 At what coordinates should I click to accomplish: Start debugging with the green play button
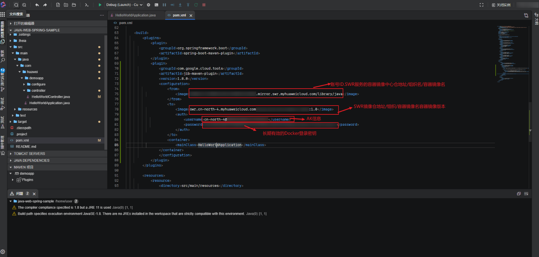[x=100, y=5]
